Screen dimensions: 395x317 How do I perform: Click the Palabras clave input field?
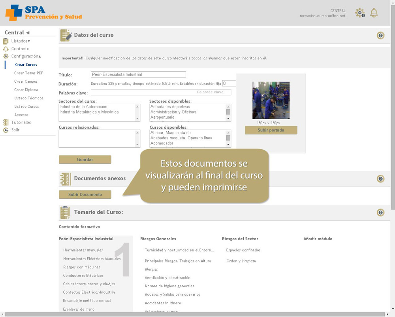[161, 92]
